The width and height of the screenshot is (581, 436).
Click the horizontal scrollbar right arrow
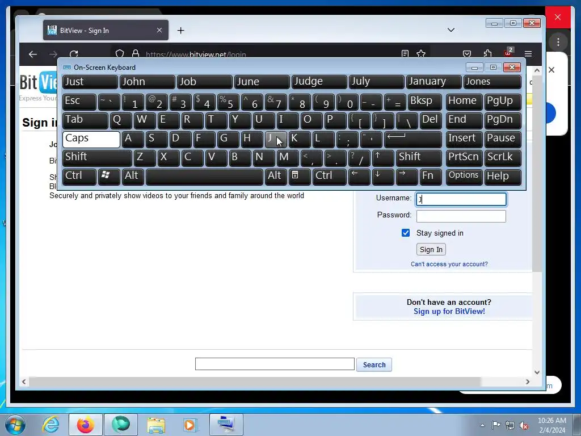[x=528, y=381]
